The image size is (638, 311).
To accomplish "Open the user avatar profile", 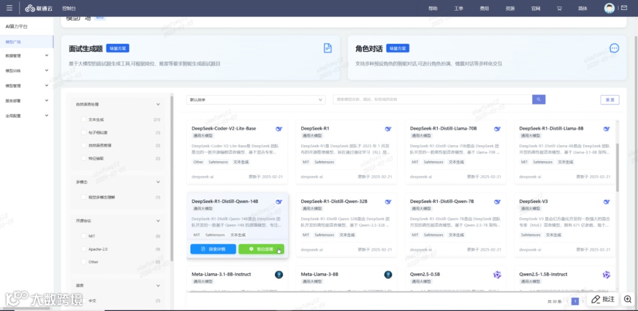I will click(x=609, y=8).
